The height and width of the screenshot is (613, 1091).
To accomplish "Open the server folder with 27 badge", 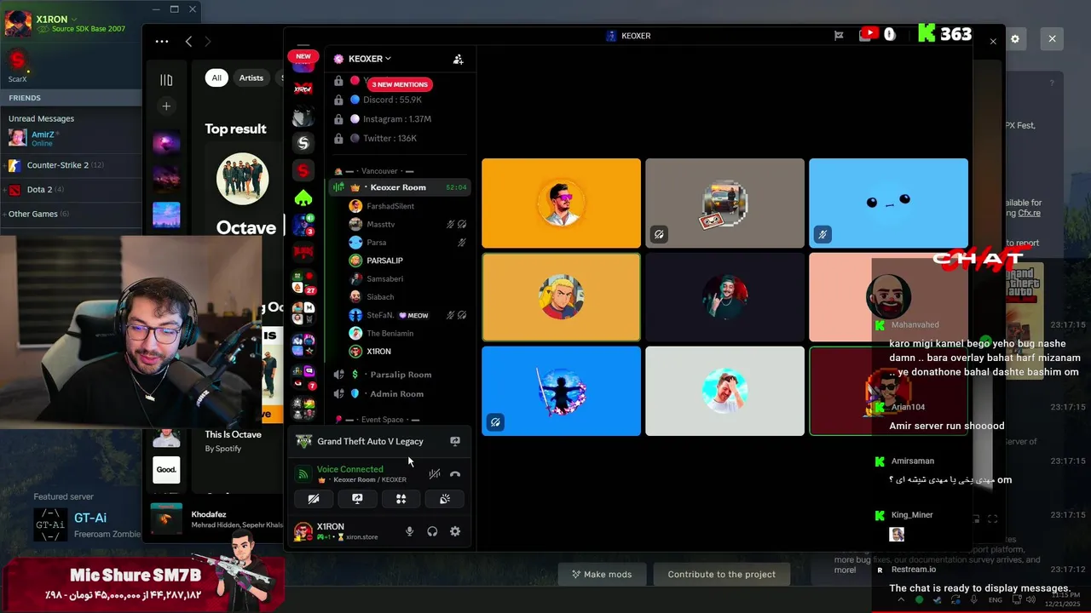I will (303, 283).
